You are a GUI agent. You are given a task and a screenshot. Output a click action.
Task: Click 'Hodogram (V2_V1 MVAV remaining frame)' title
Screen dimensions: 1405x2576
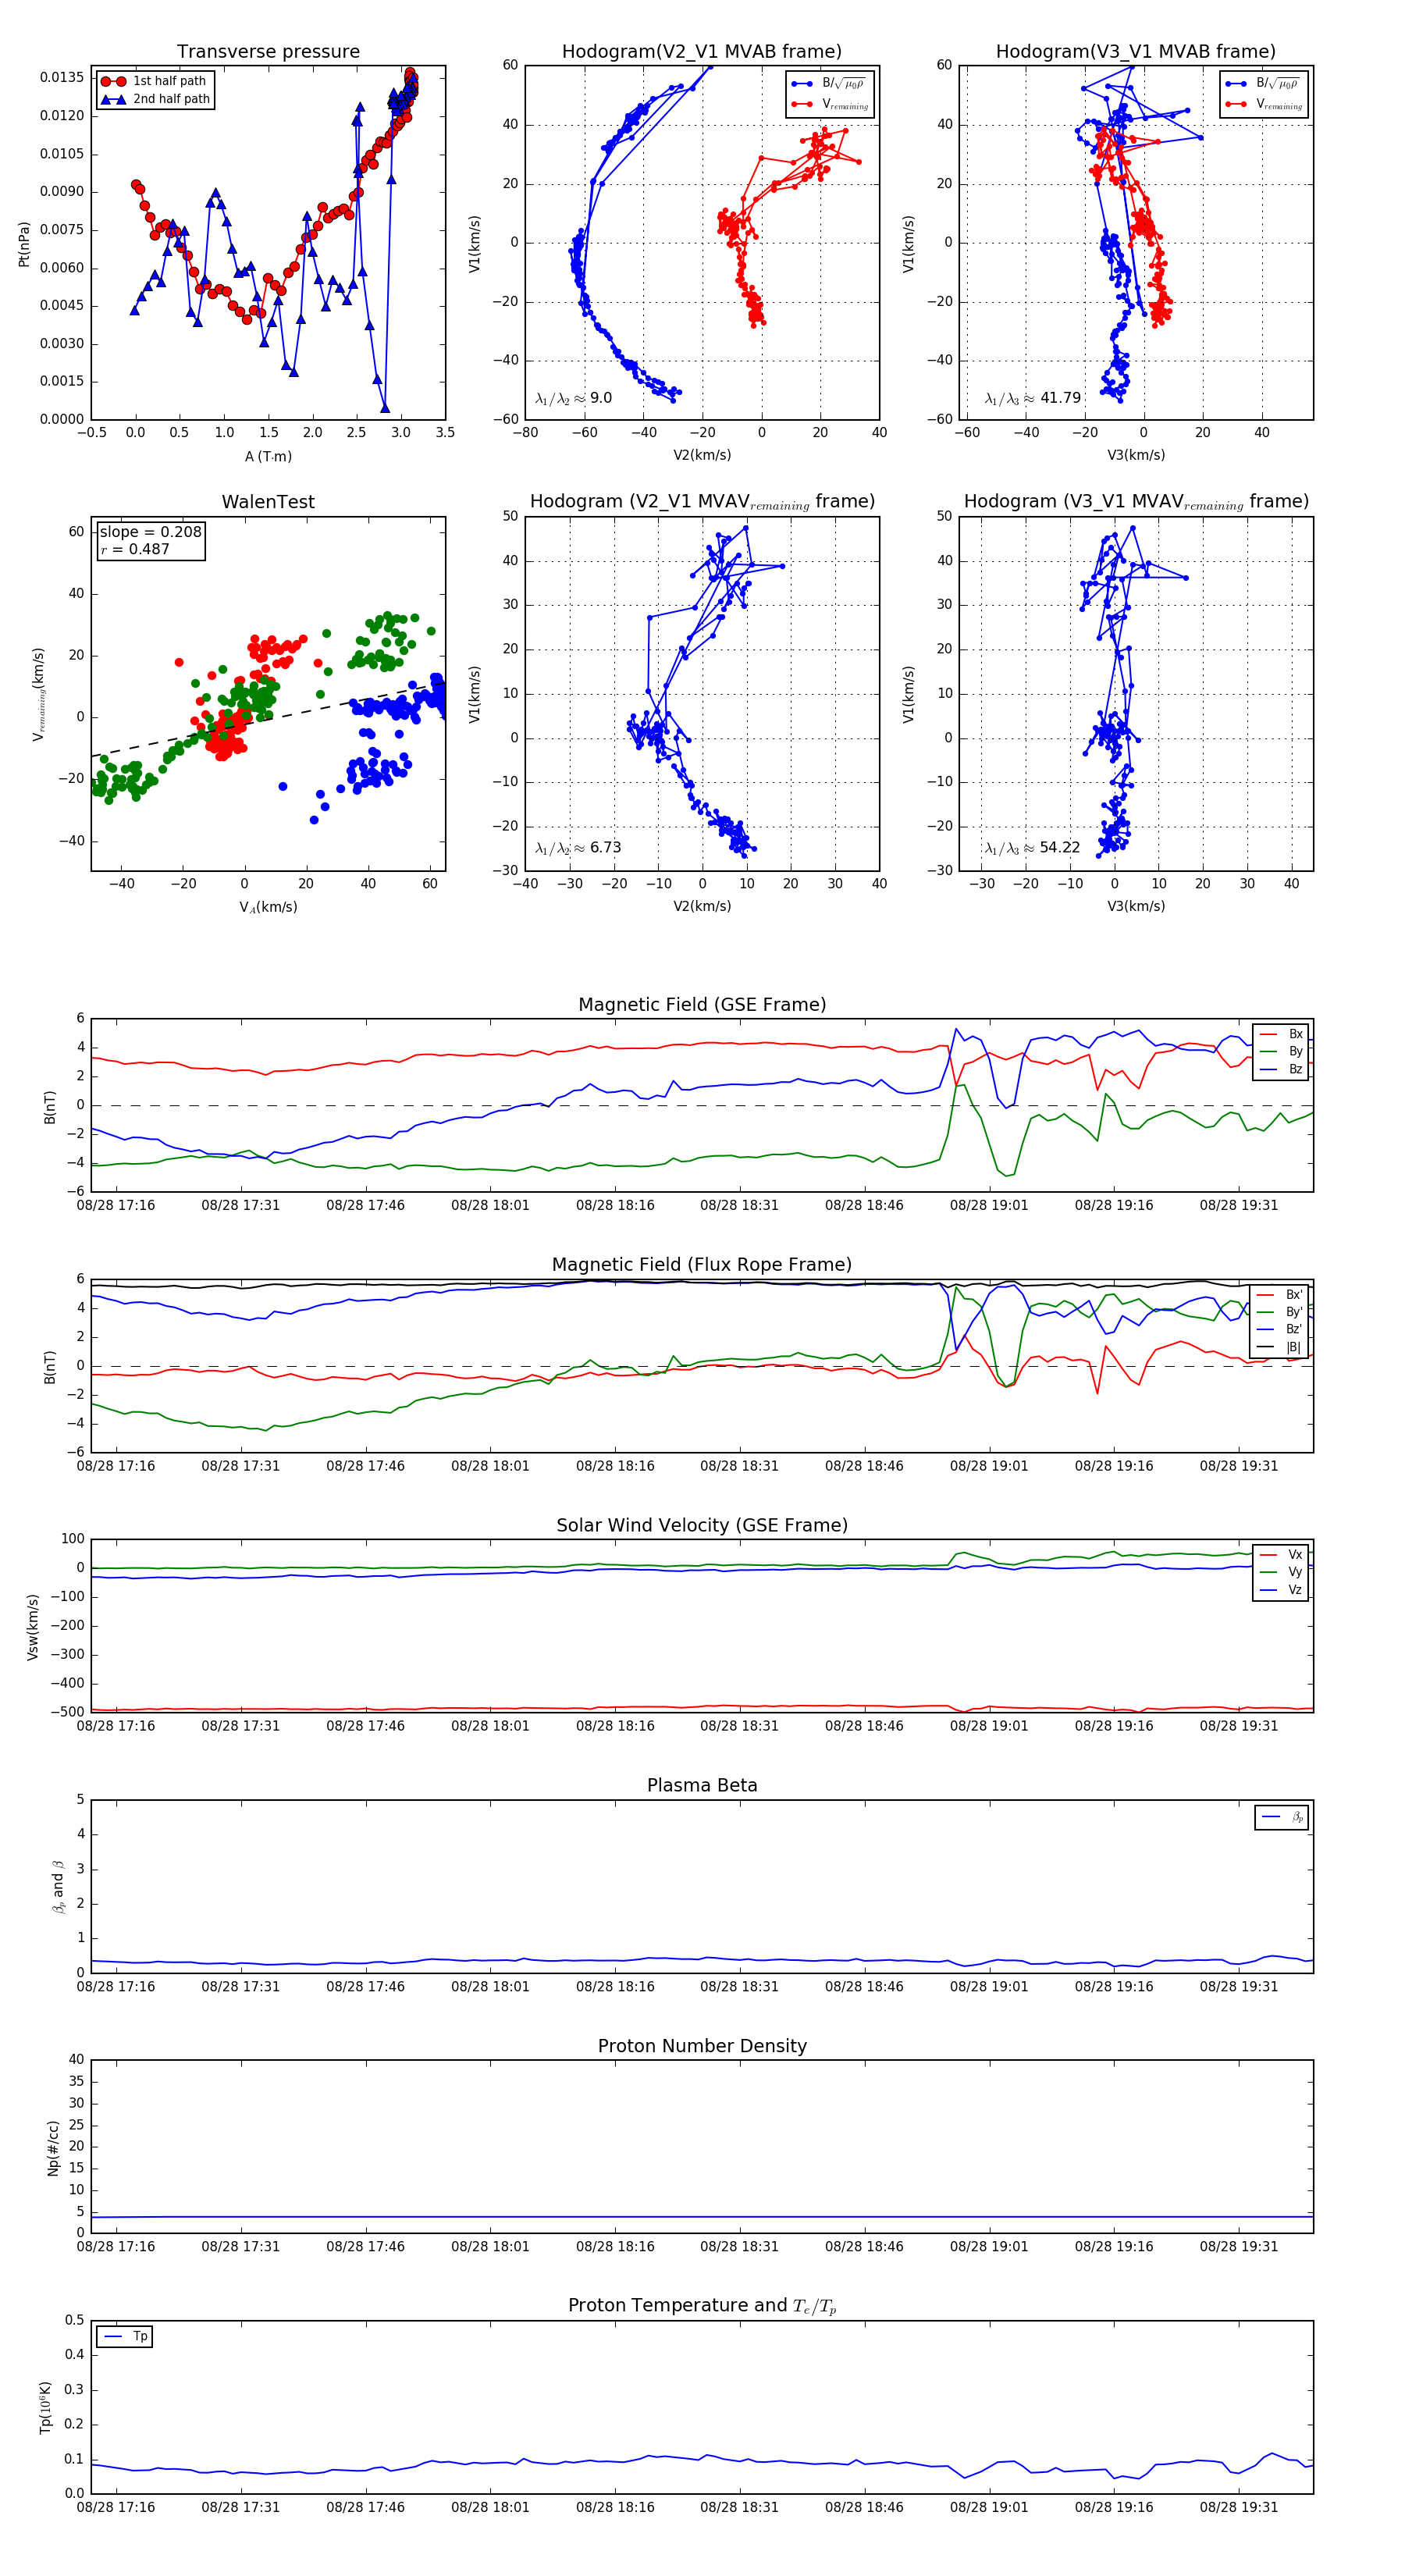(702, 502)
